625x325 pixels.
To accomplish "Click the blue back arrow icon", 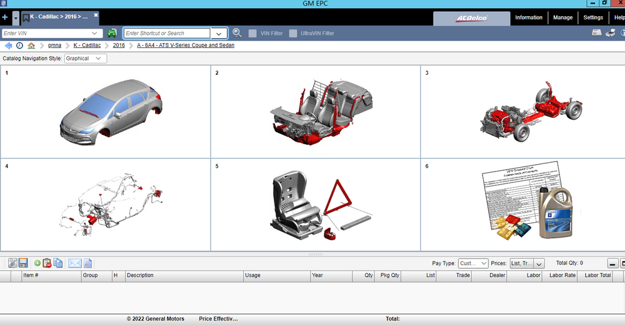I will click(x=8, y=46).
